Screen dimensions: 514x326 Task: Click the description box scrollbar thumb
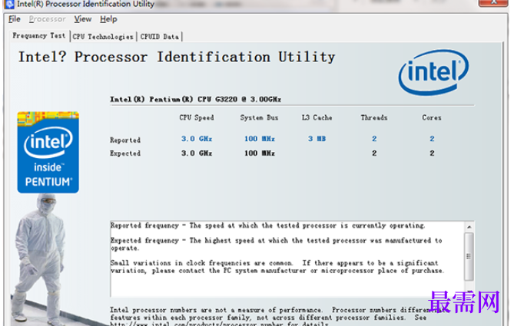pyautogui.click(x=469, y=256)
